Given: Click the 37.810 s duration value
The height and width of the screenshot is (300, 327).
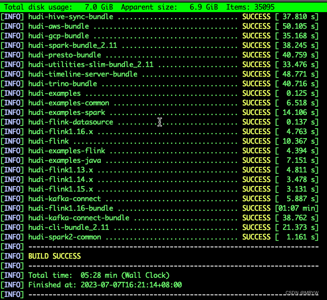Looking at the screenshot, I should point(299,17).
